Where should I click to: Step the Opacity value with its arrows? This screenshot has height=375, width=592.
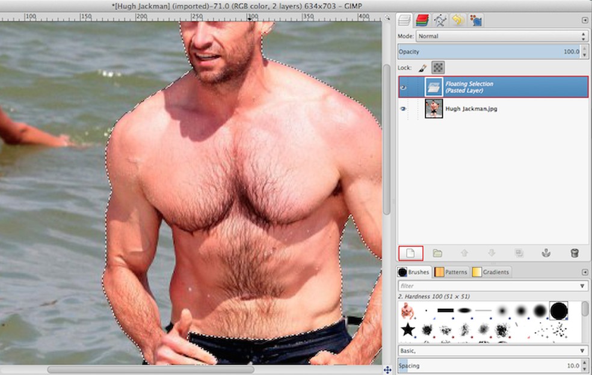pos(585,52)
